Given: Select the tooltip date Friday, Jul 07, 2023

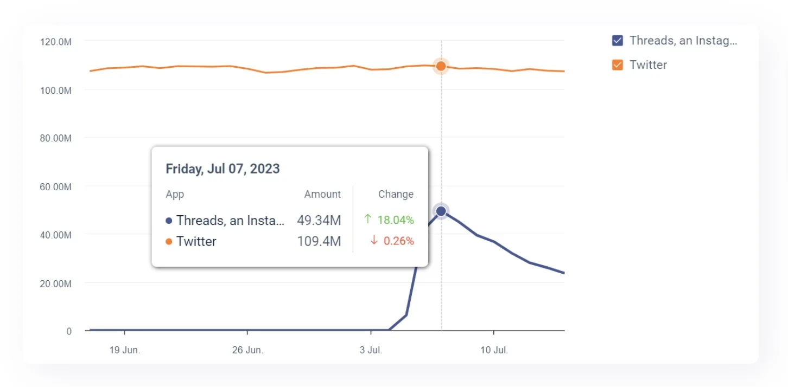Looking at the screenshot, I should point(223,169).
